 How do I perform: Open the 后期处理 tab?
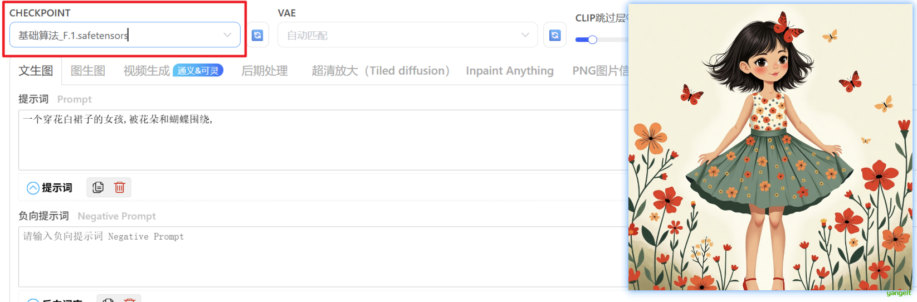265,71
